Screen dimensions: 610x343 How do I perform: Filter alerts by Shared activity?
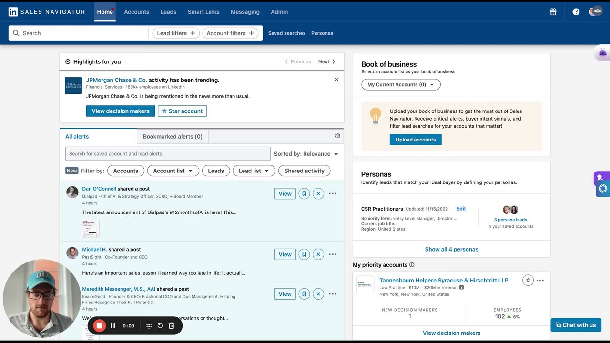coord(304,171)
